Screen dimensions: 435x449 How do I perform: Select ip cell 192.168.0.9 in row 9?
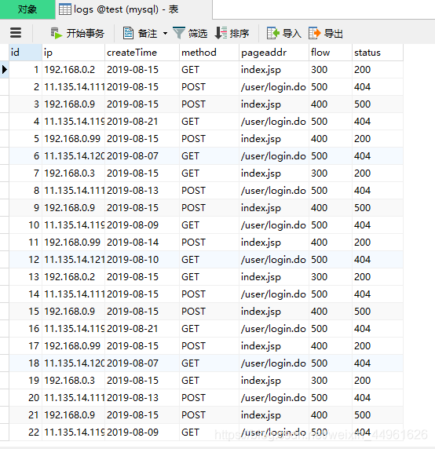coord(73,207)
